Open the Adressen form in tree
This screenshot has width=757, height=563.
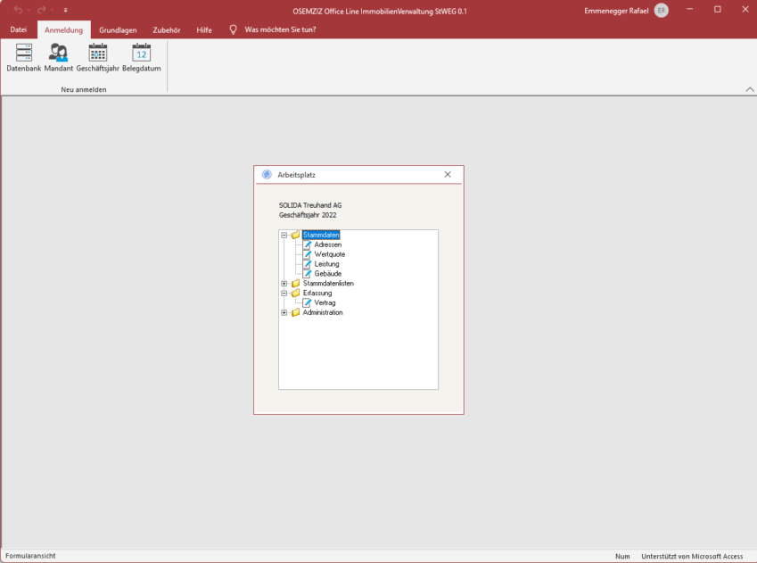tap(327, 244)
